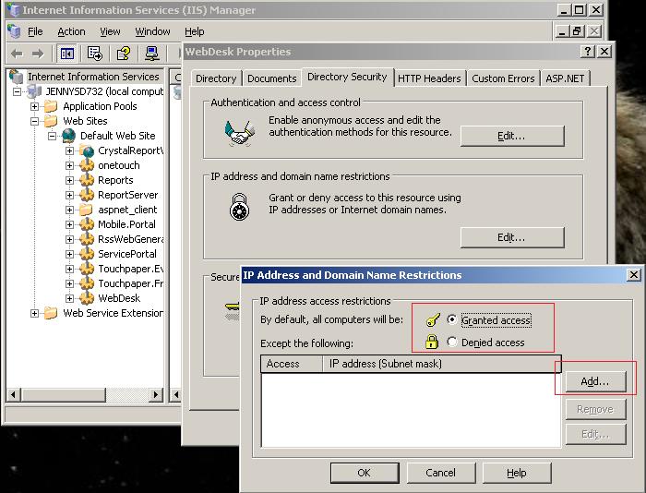Switch to the Custom Errors tab
Image resolution: width=646 pixels, height=493 pixels.
[503, 78]
